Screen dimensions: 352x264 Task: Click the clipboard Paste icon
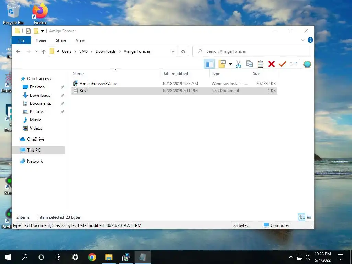[x=261, y=64]
